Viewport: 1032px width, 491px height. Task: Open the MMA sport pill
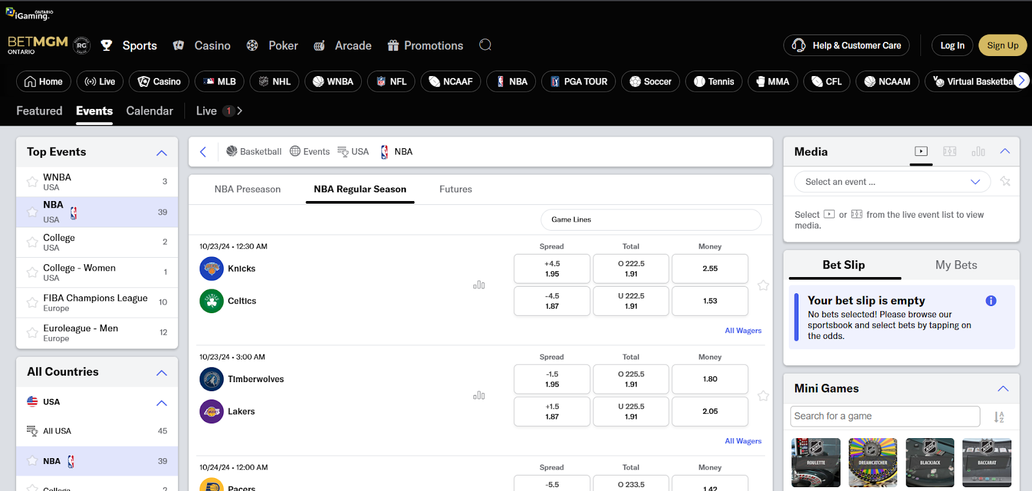(x=773, y=81)
